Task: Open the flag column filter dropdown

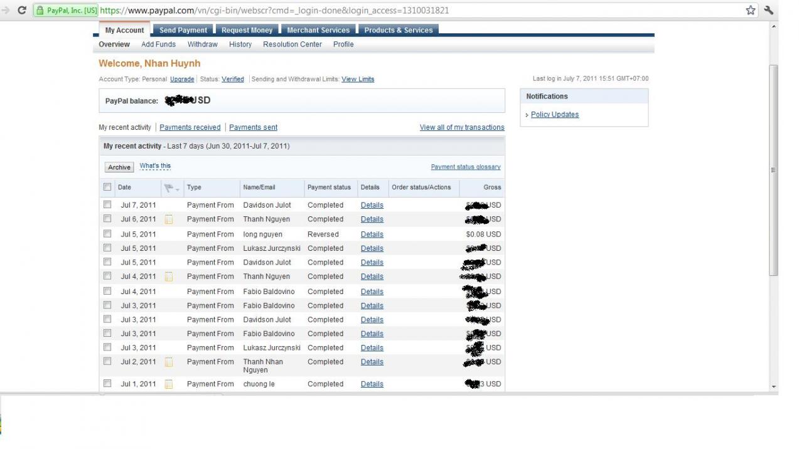Action: (x=171, y=188)
